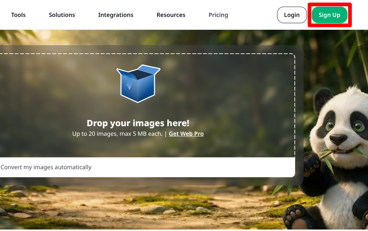Follow the Get Web Pro link
Viewport: 368px width, 231px height.
coord(186,134)
